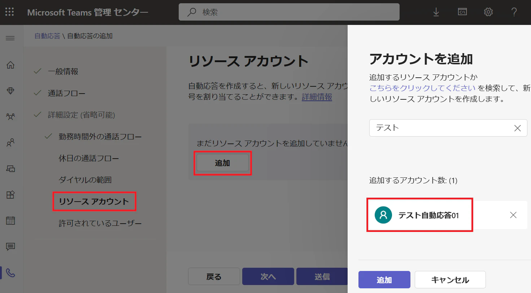Screen dimensions: 531x293
Task: Click the resource account search field containing テスト
Action: (x=448, y=128)
